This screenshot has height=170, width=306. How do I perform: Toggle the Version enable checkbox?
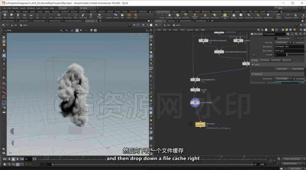[x=254, y=55]
